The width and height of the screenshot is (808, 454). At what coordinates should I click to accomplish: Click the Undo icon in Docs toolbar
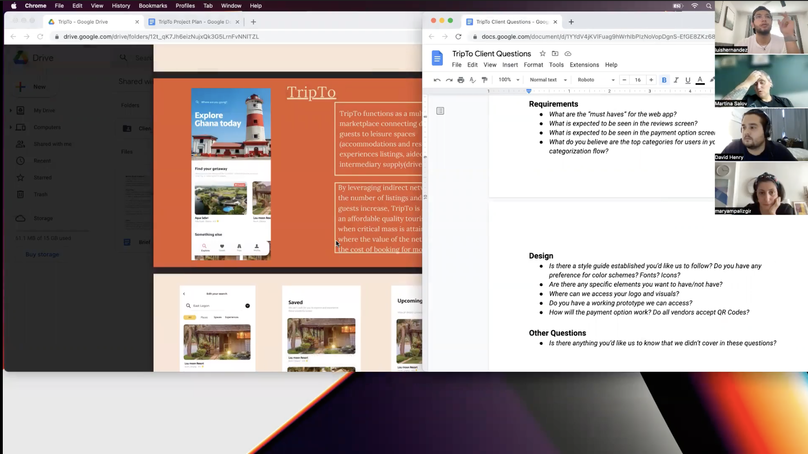coord(437,80)
